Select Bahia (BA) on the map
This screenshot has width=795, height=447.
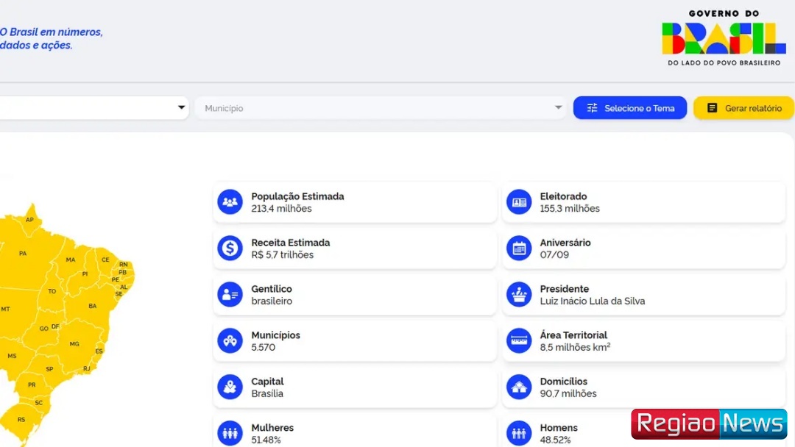click(92, 306)
